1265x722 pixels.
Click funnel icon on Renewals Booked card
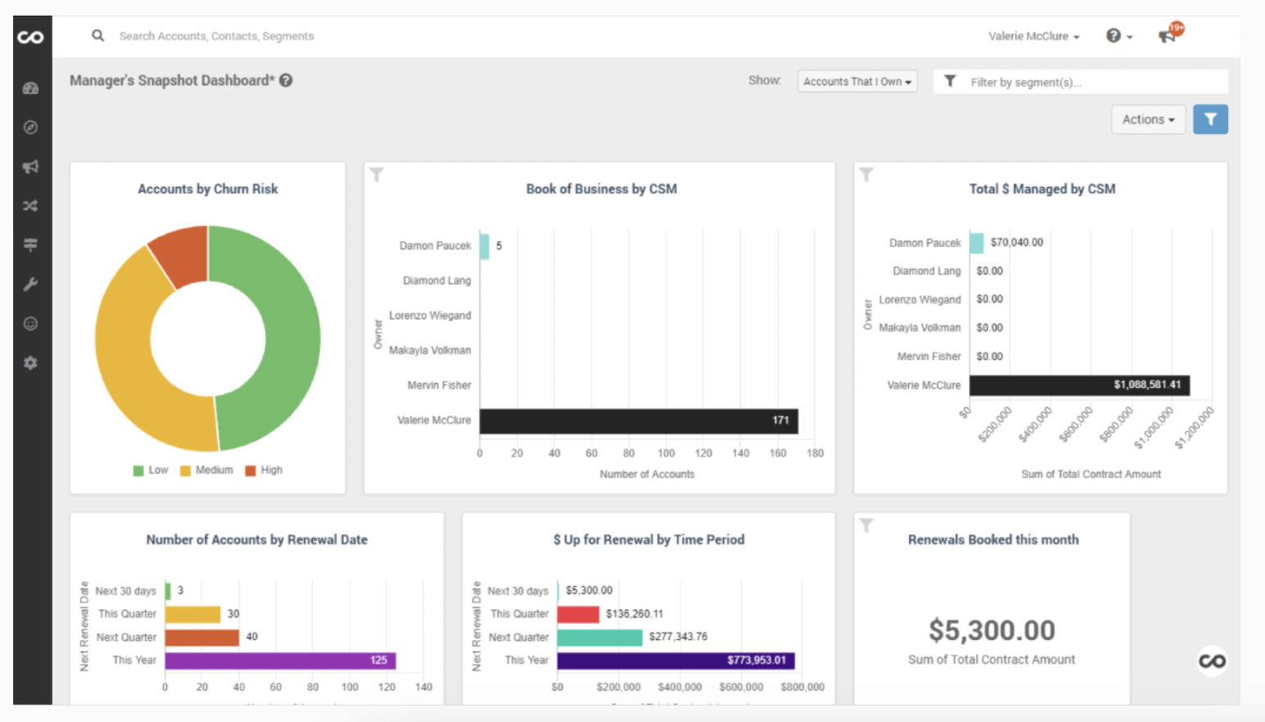[867, 526]
